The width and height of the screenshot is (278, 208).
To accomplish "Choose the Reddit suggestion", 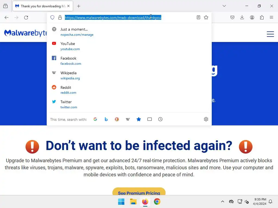I will tap(129, 90).
